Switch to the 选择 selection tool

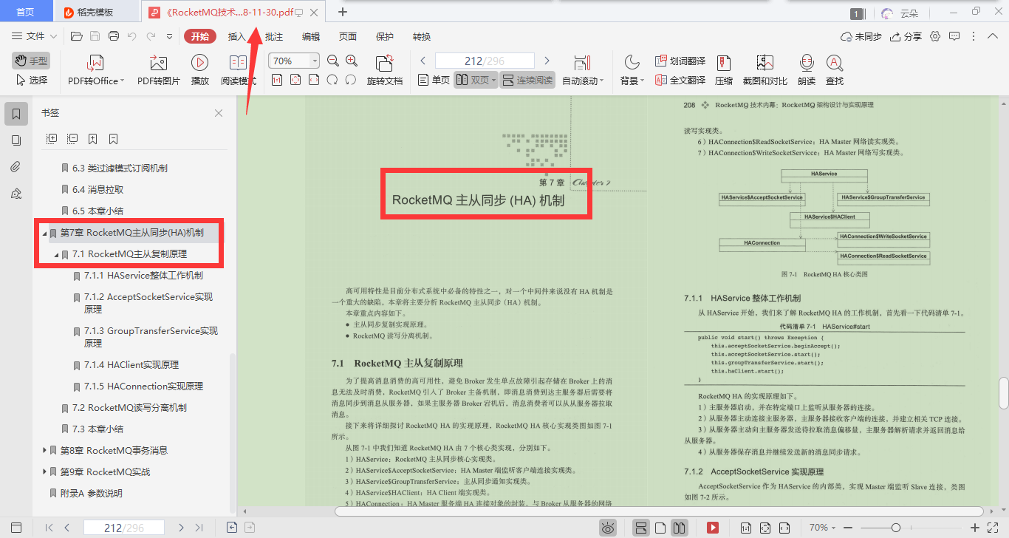click(x=31, y=80)
